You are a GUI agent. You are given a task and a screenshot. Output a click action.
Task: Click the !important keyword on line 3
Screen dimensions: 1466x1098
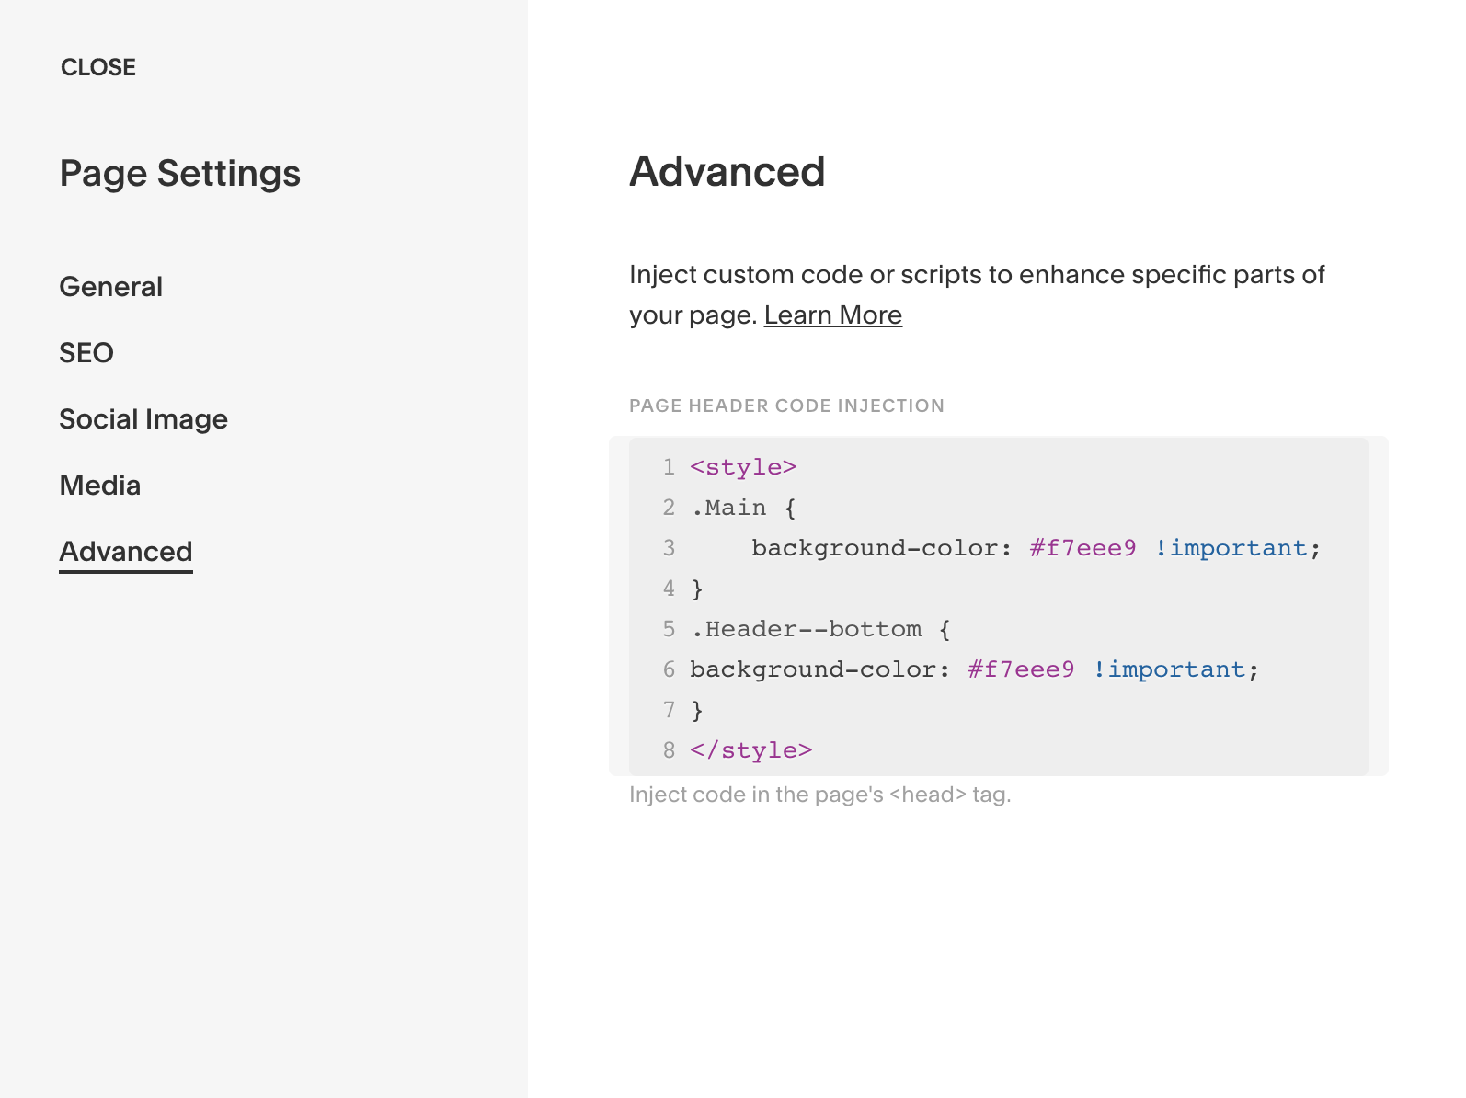pos(1231,548)
